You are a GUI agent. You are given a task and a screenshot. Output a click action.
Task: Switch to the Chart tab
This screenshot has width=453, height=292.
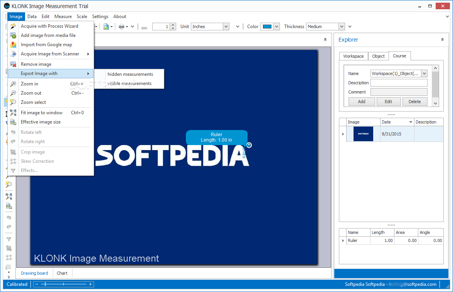pos(62,273)
